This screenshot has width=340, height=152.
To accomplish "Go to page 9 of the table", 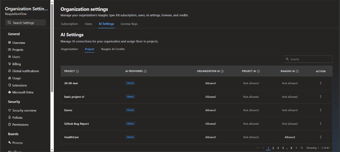I will (291, 148).
